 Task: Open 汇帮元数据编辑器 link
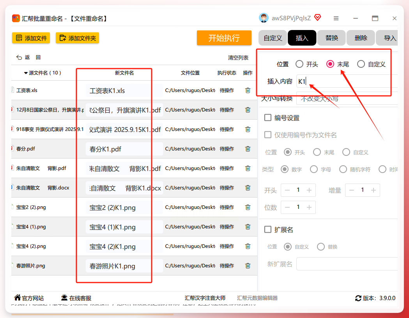coord(257,298)
